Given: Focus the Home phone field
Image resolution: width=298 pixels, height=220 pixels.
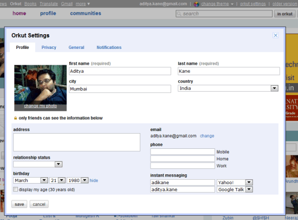Looking at the screenshot, I should (183, 159).
